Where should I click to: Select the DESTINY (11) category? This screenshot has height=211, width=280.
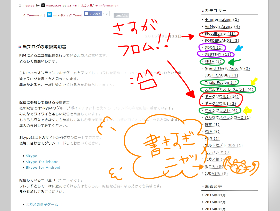218,54
